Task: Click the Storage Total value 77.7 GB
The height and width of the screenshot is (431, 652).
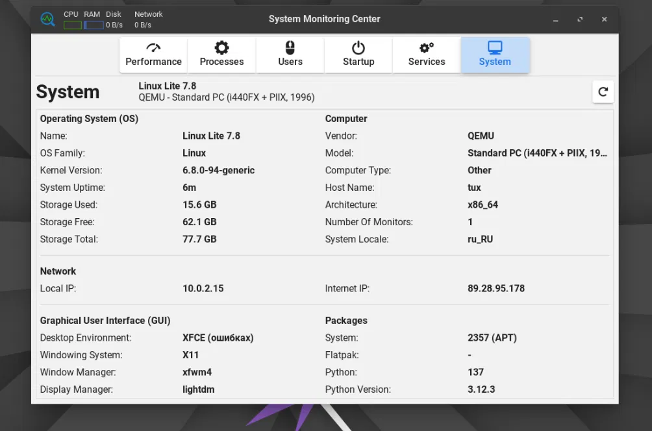Action: click(199, 240)
